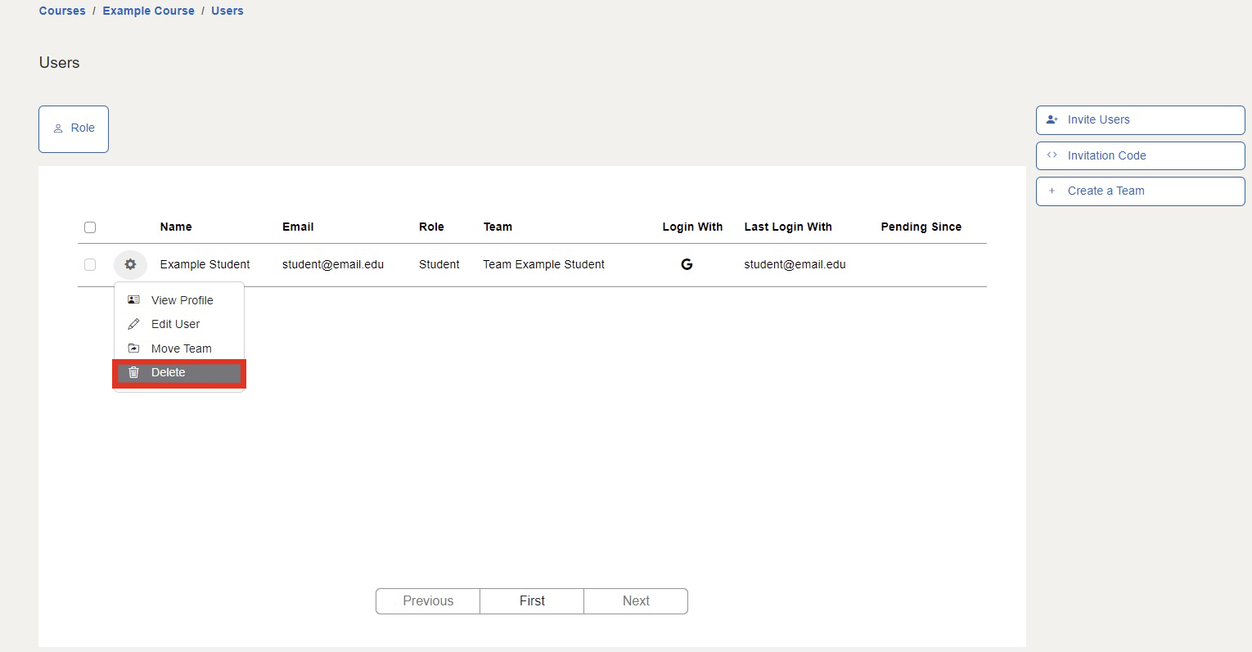Pick Move Team from context menu

[x=179, y=348]
